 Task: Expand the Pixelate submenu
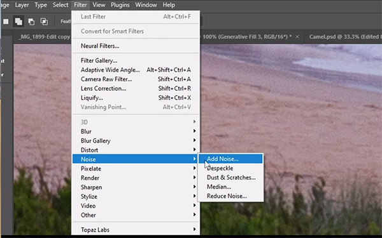136,169
